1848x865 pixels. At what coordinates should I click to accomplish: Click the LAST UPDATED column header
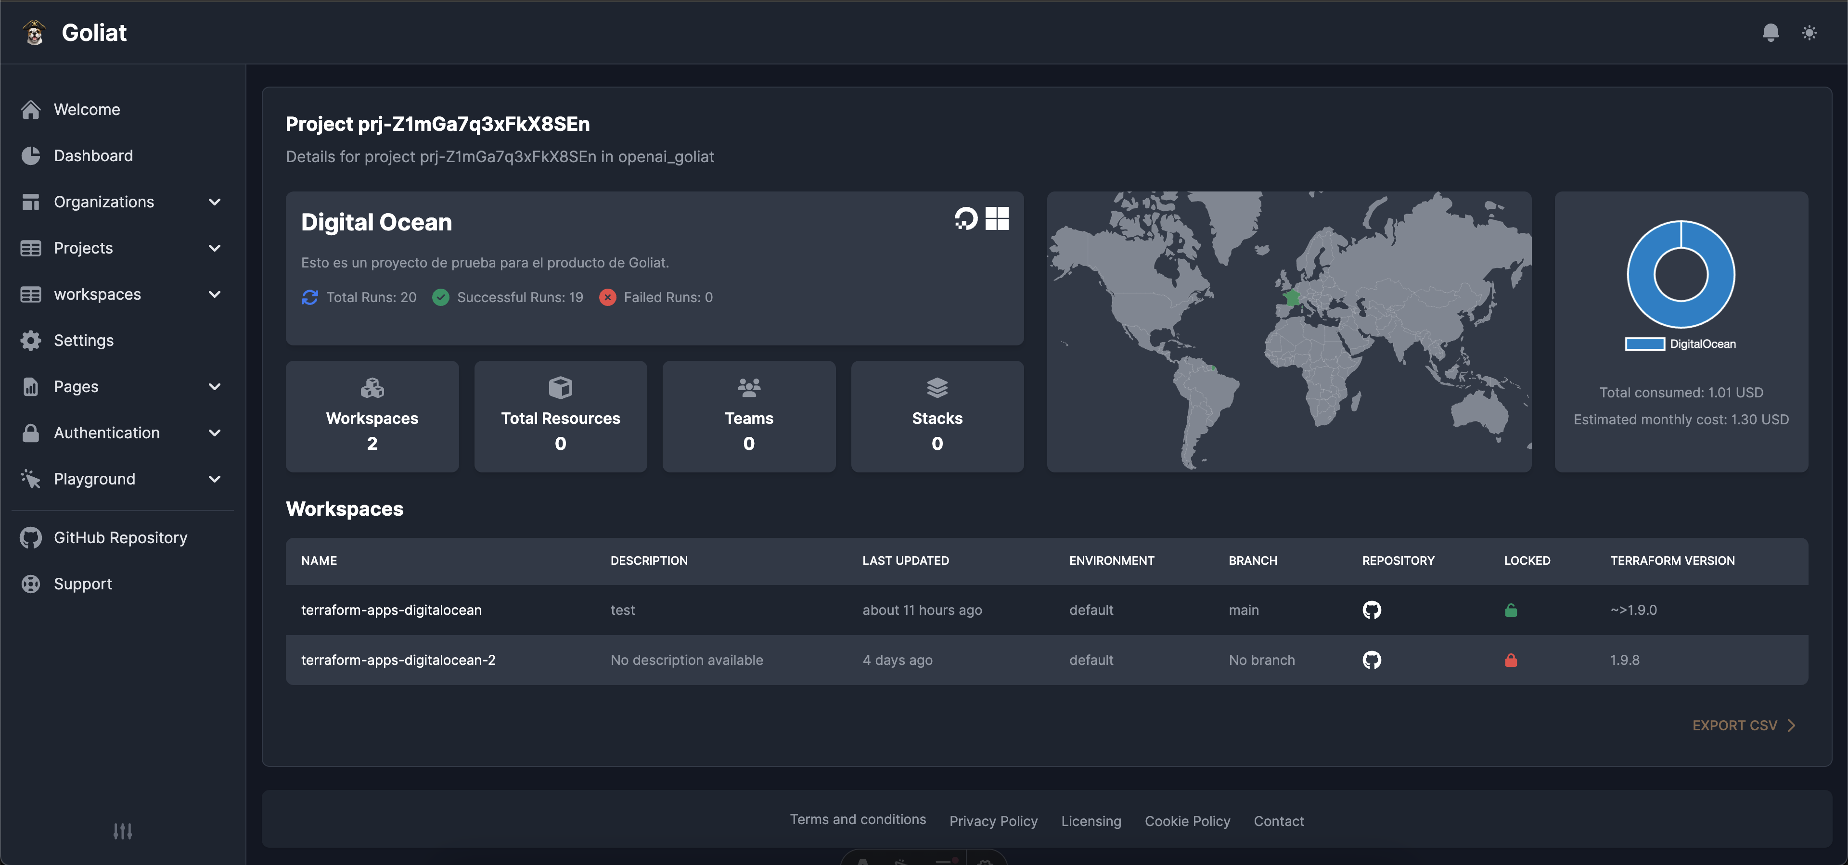(905, 560)
